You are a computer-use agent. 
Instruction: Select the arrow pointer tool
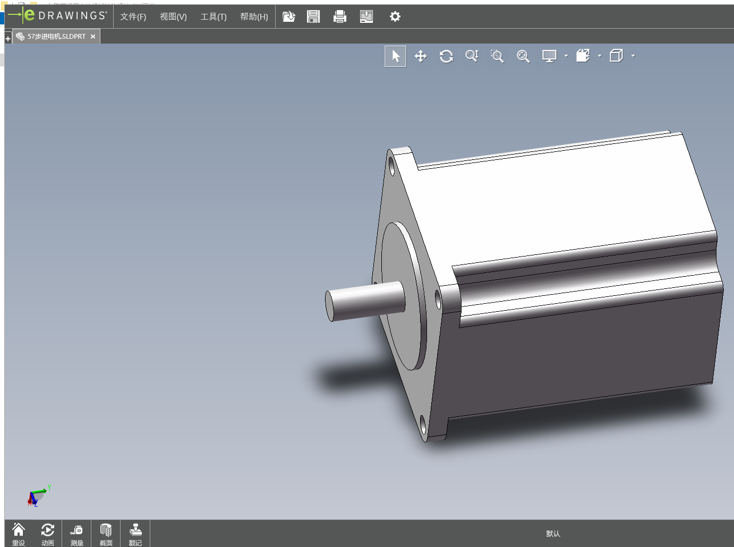point(395,56)
